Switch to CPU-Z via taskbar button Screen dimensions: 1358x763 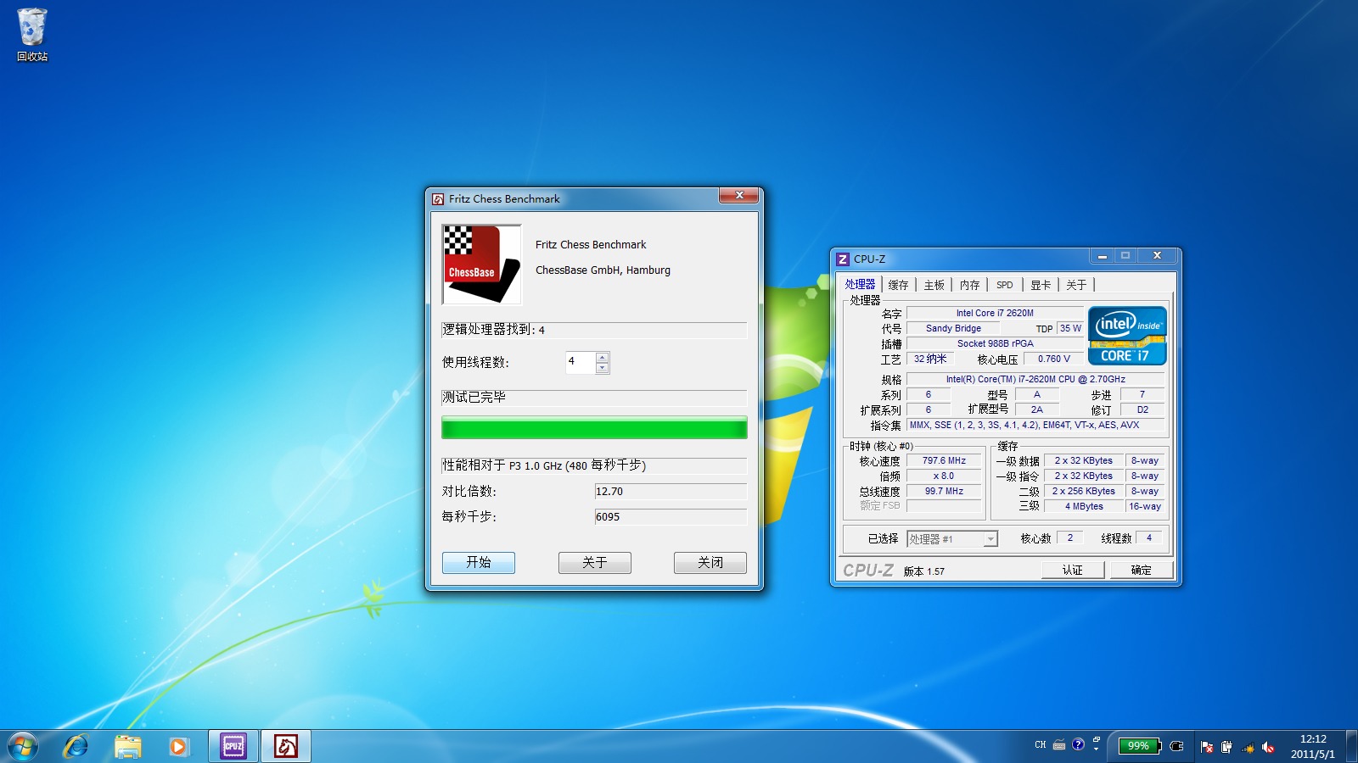(x=233, y=747)
